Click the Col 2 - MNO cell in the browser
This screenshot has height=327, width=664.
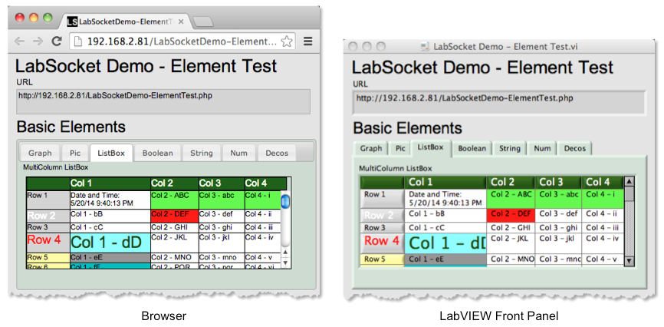(175, 257)
